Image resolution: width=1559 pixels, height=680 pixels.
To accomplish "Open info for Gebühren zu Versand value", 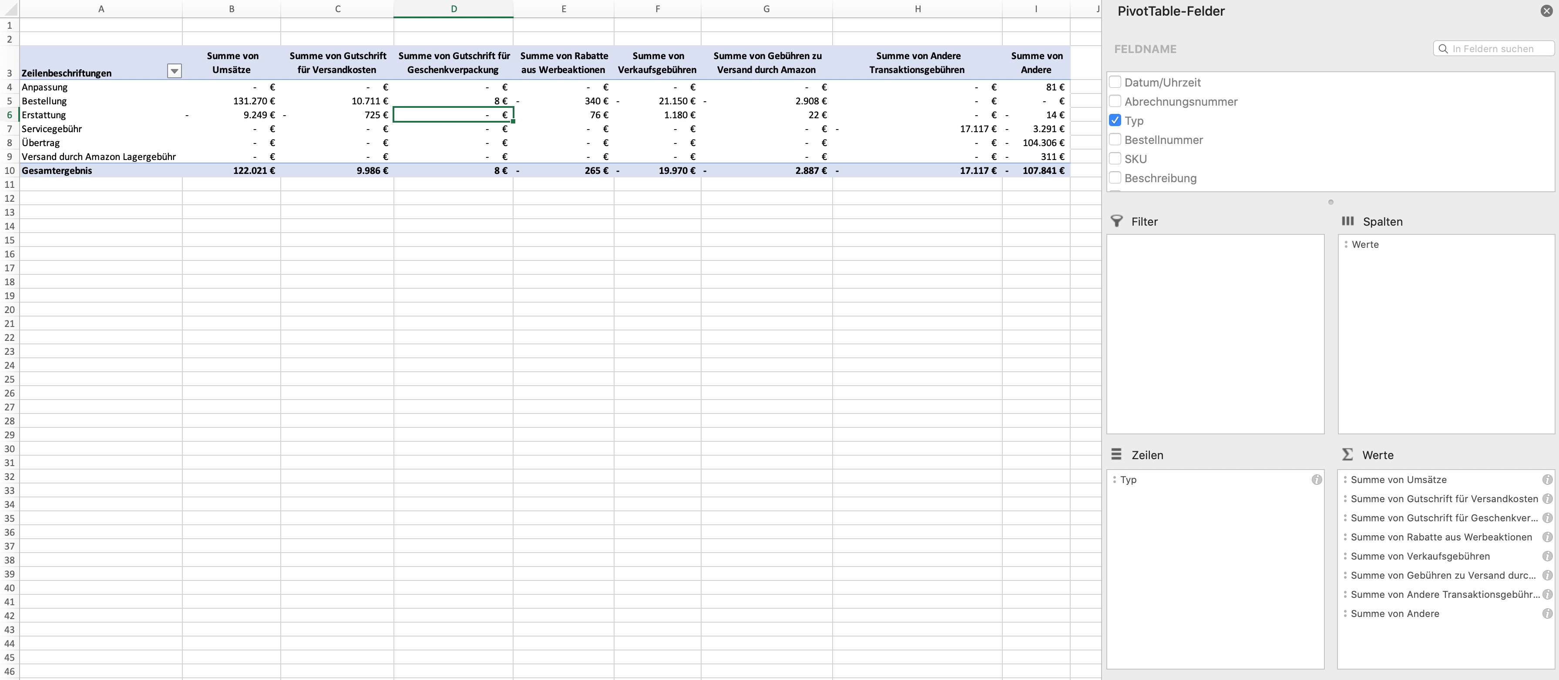I will pos(1548,575).
